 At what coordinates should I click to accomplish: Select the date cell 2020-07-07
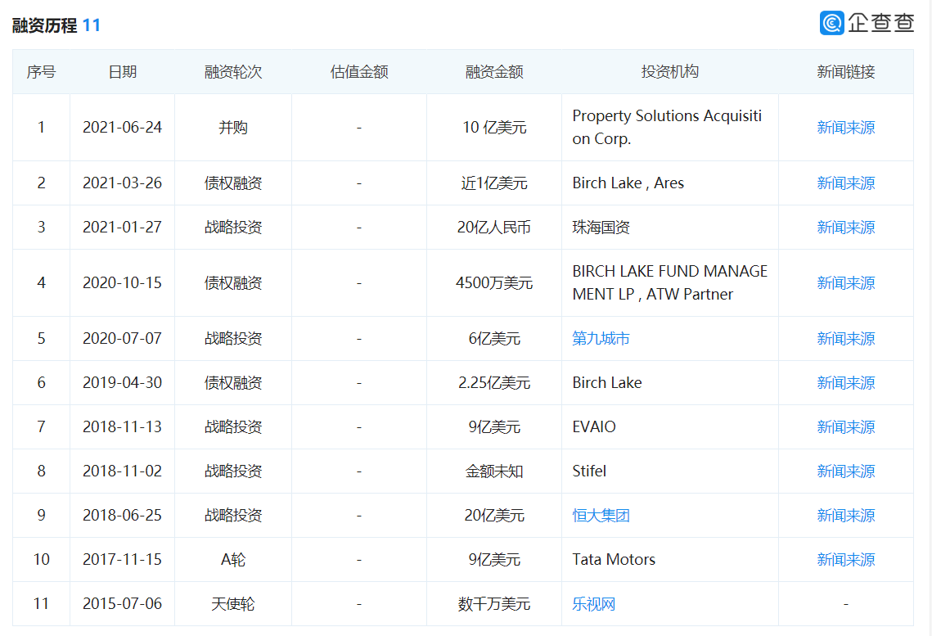click(x=123, y=339)
